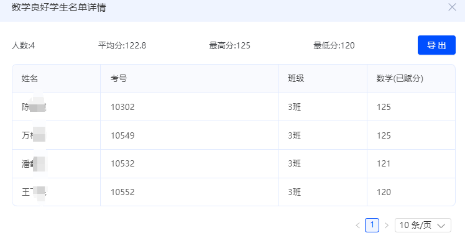The image size is (465, 233).
Task: Select exam number 10552 cell
Action: pyautogui.click(x=189, y=192)
